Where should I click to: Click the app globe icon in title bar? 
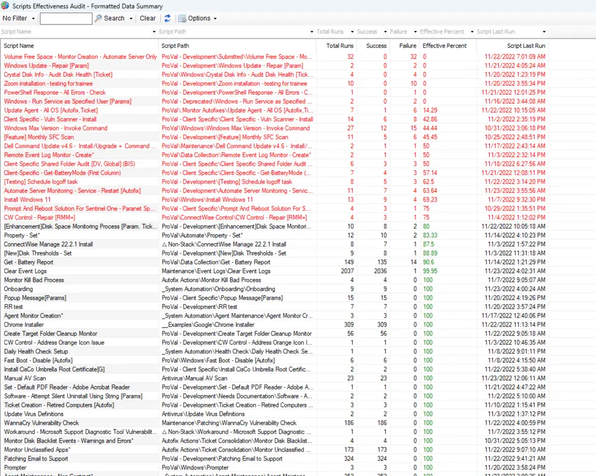click(x=5, y=6)
